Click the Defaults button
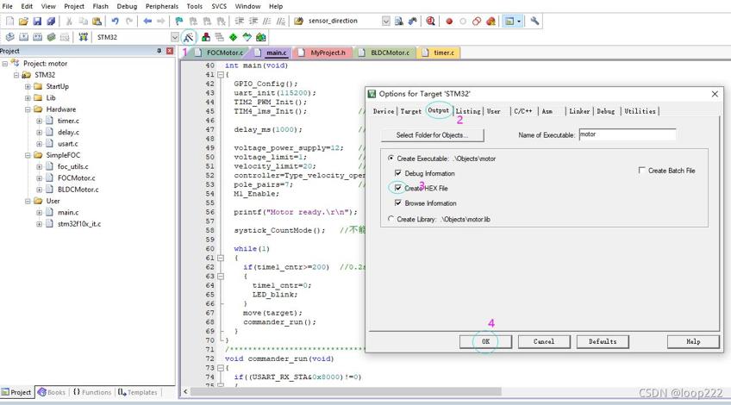The height and width of the screenshot is (405, 731). point(603,341)
